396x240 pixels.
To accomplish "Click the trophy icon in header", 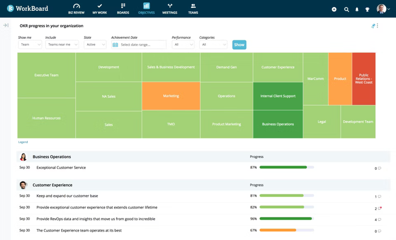I will pyautogui.click(x=367, y=10).
